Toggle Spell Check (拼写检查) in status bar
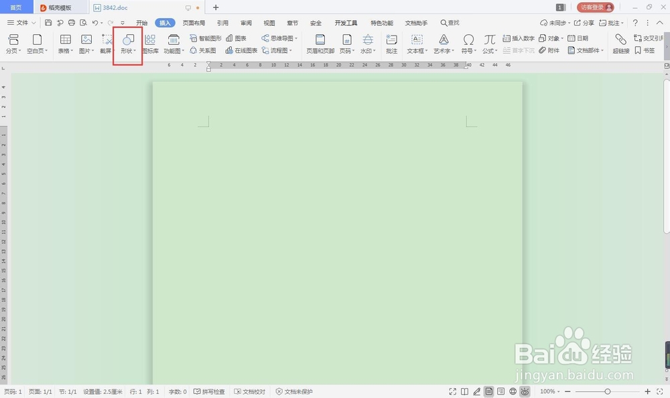This screenshot has width=670, height=398. 209,391
